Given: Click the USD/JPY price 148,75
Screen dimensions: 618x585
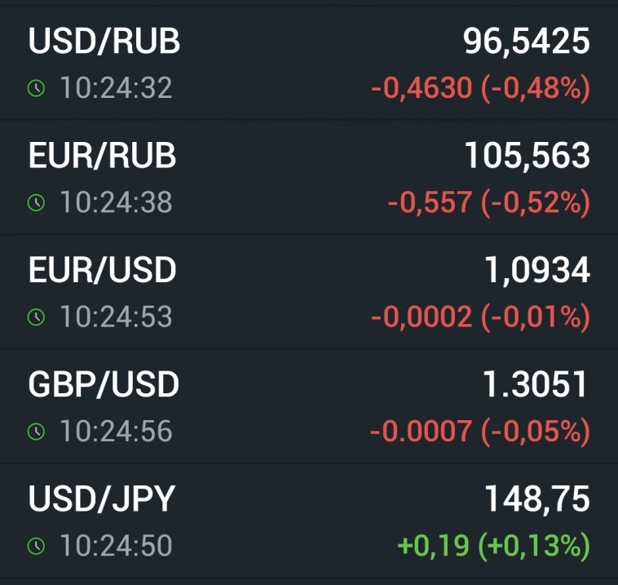Looking at the screenshot, I should pyautogui.click(x=536, y=499).
